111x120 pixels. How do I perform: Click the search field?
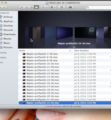click(x=98, y=7)
